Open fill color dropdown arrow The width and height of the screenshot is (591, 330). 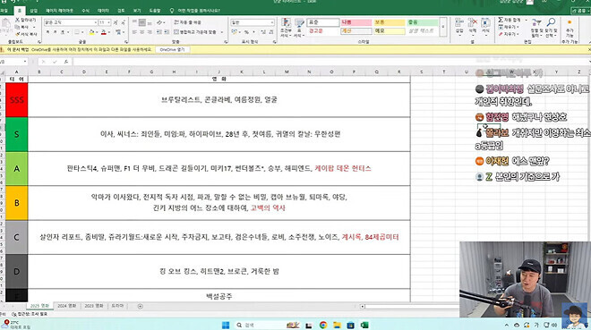pos(97,32)
